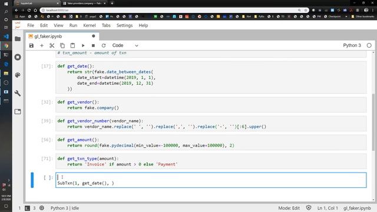
Task: Open the View menu
Action: tap(58, 25)
